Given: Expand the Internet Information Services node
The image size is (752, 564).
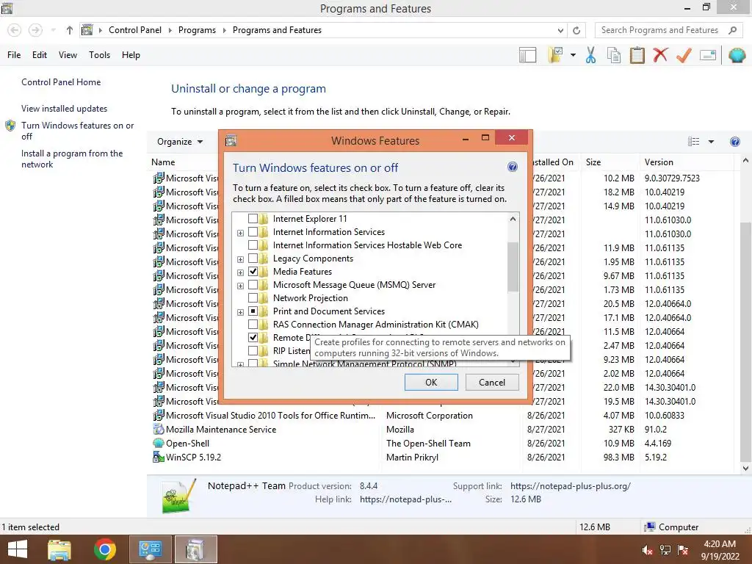Looking at the screenshot, I should 240,233.
